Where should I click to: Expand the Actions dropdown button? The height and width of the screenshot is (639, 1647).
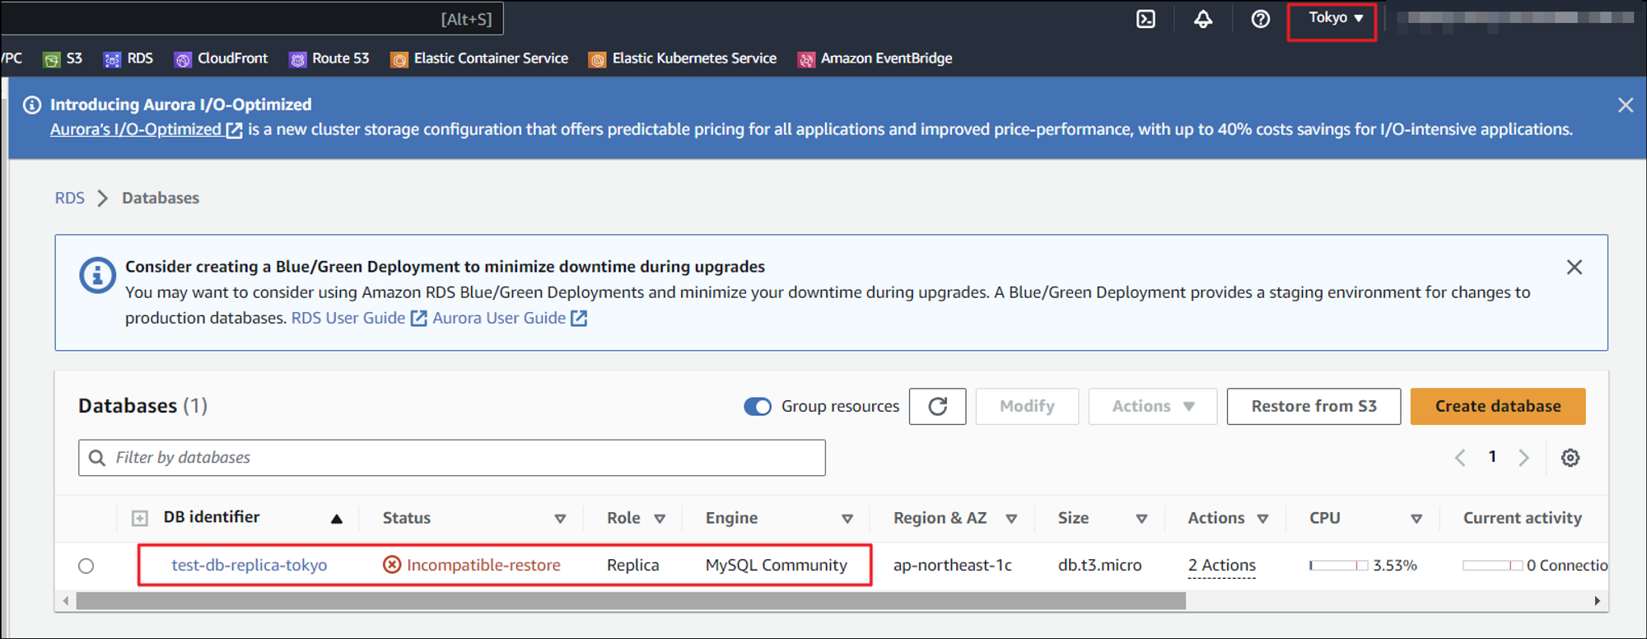click(x=1152, y=406)
